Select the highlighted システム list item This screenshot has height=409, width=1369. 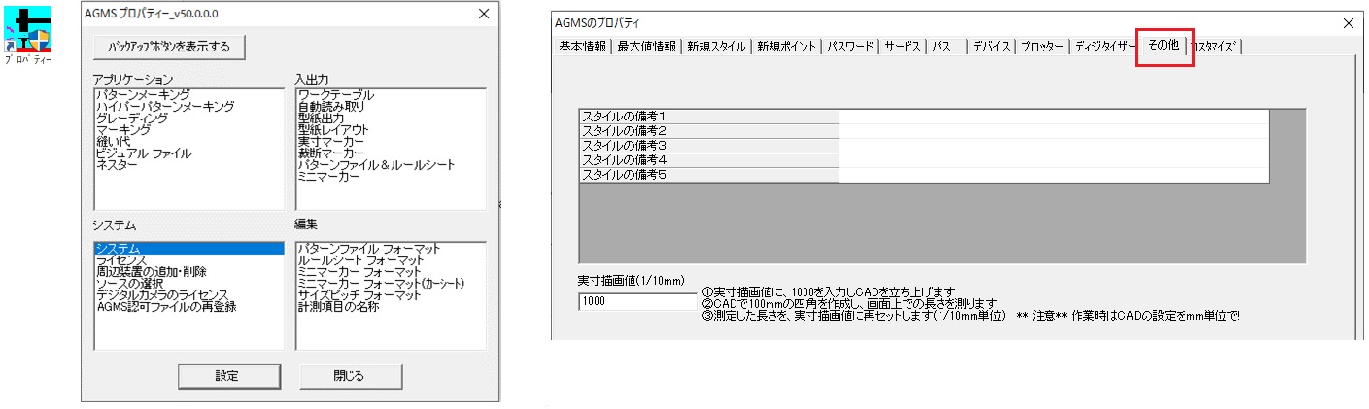(x=189, y=249)
